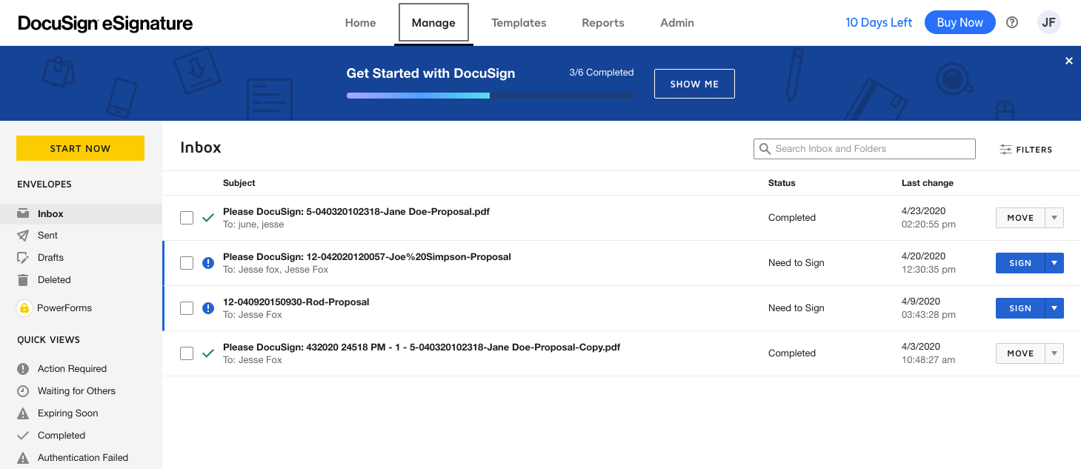Screen dimensions: 1081x469
Task: Open the Deleted folder label
Action: point(54,280)
